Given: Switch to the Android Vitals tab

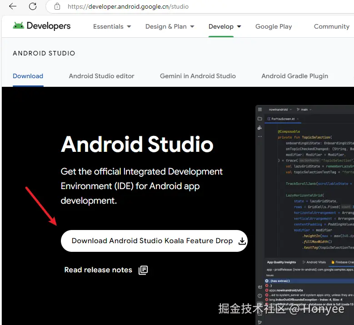Looking at the screenshot, I should pos(314,262).
